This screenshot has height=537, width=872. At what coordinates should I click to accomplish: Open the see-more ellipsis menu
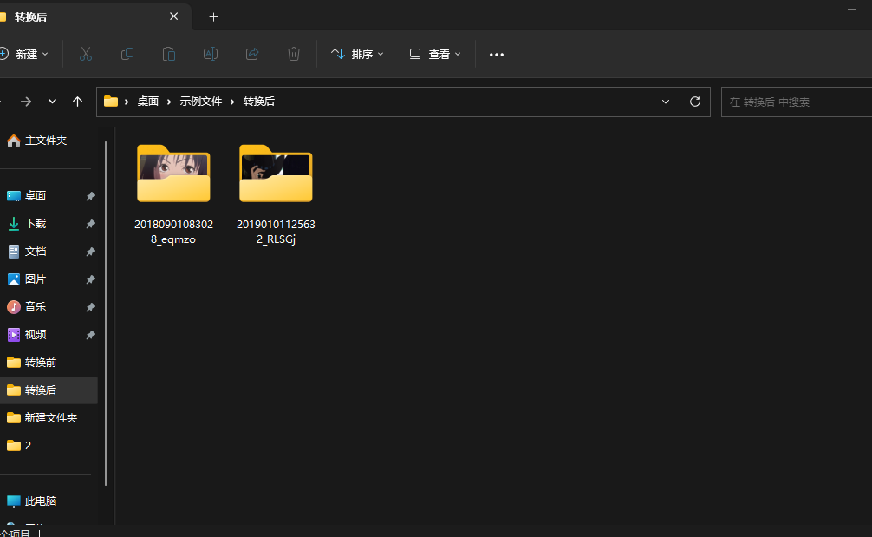pyautogui.click(x=496, y=54)
